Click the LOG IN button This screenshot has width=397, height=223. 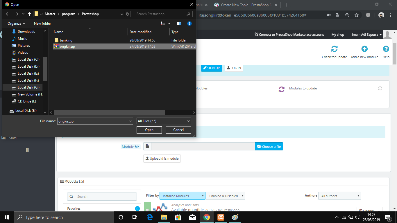pos(234,68)
